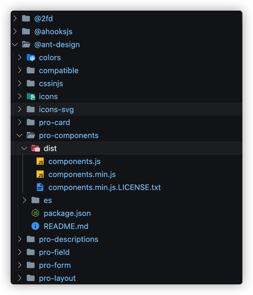Select the @ahooksjs folder
This screenshot has height=295, width=253.
[53, 32]
